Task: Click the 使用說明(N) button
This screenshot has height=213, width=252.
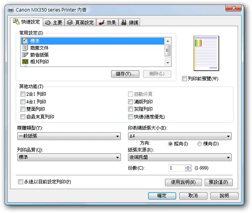Action: coord(183,182)
